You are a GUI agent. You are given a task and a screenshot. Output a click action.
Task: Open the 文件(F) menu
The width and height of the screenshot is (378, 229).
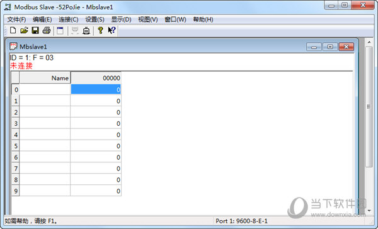pos(16,20)
